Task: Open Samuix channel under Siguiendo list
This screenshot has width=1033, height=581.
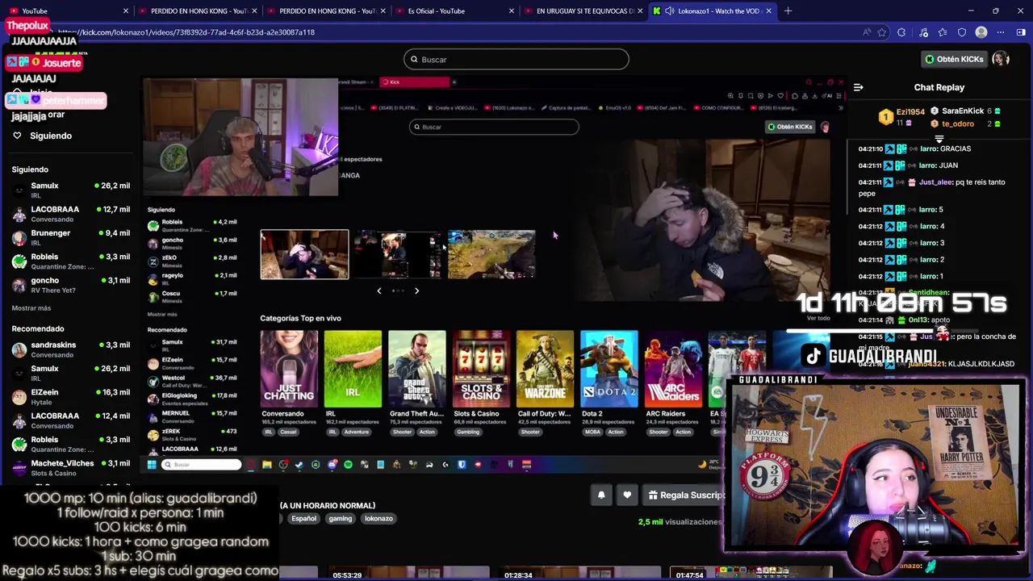Action: [x=71, y=190]
